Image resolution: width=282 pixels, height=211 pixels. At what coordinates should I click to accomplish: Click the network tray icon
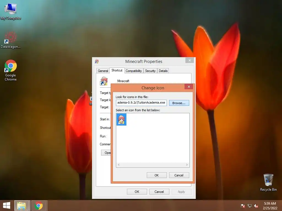(x=250, y=206)
